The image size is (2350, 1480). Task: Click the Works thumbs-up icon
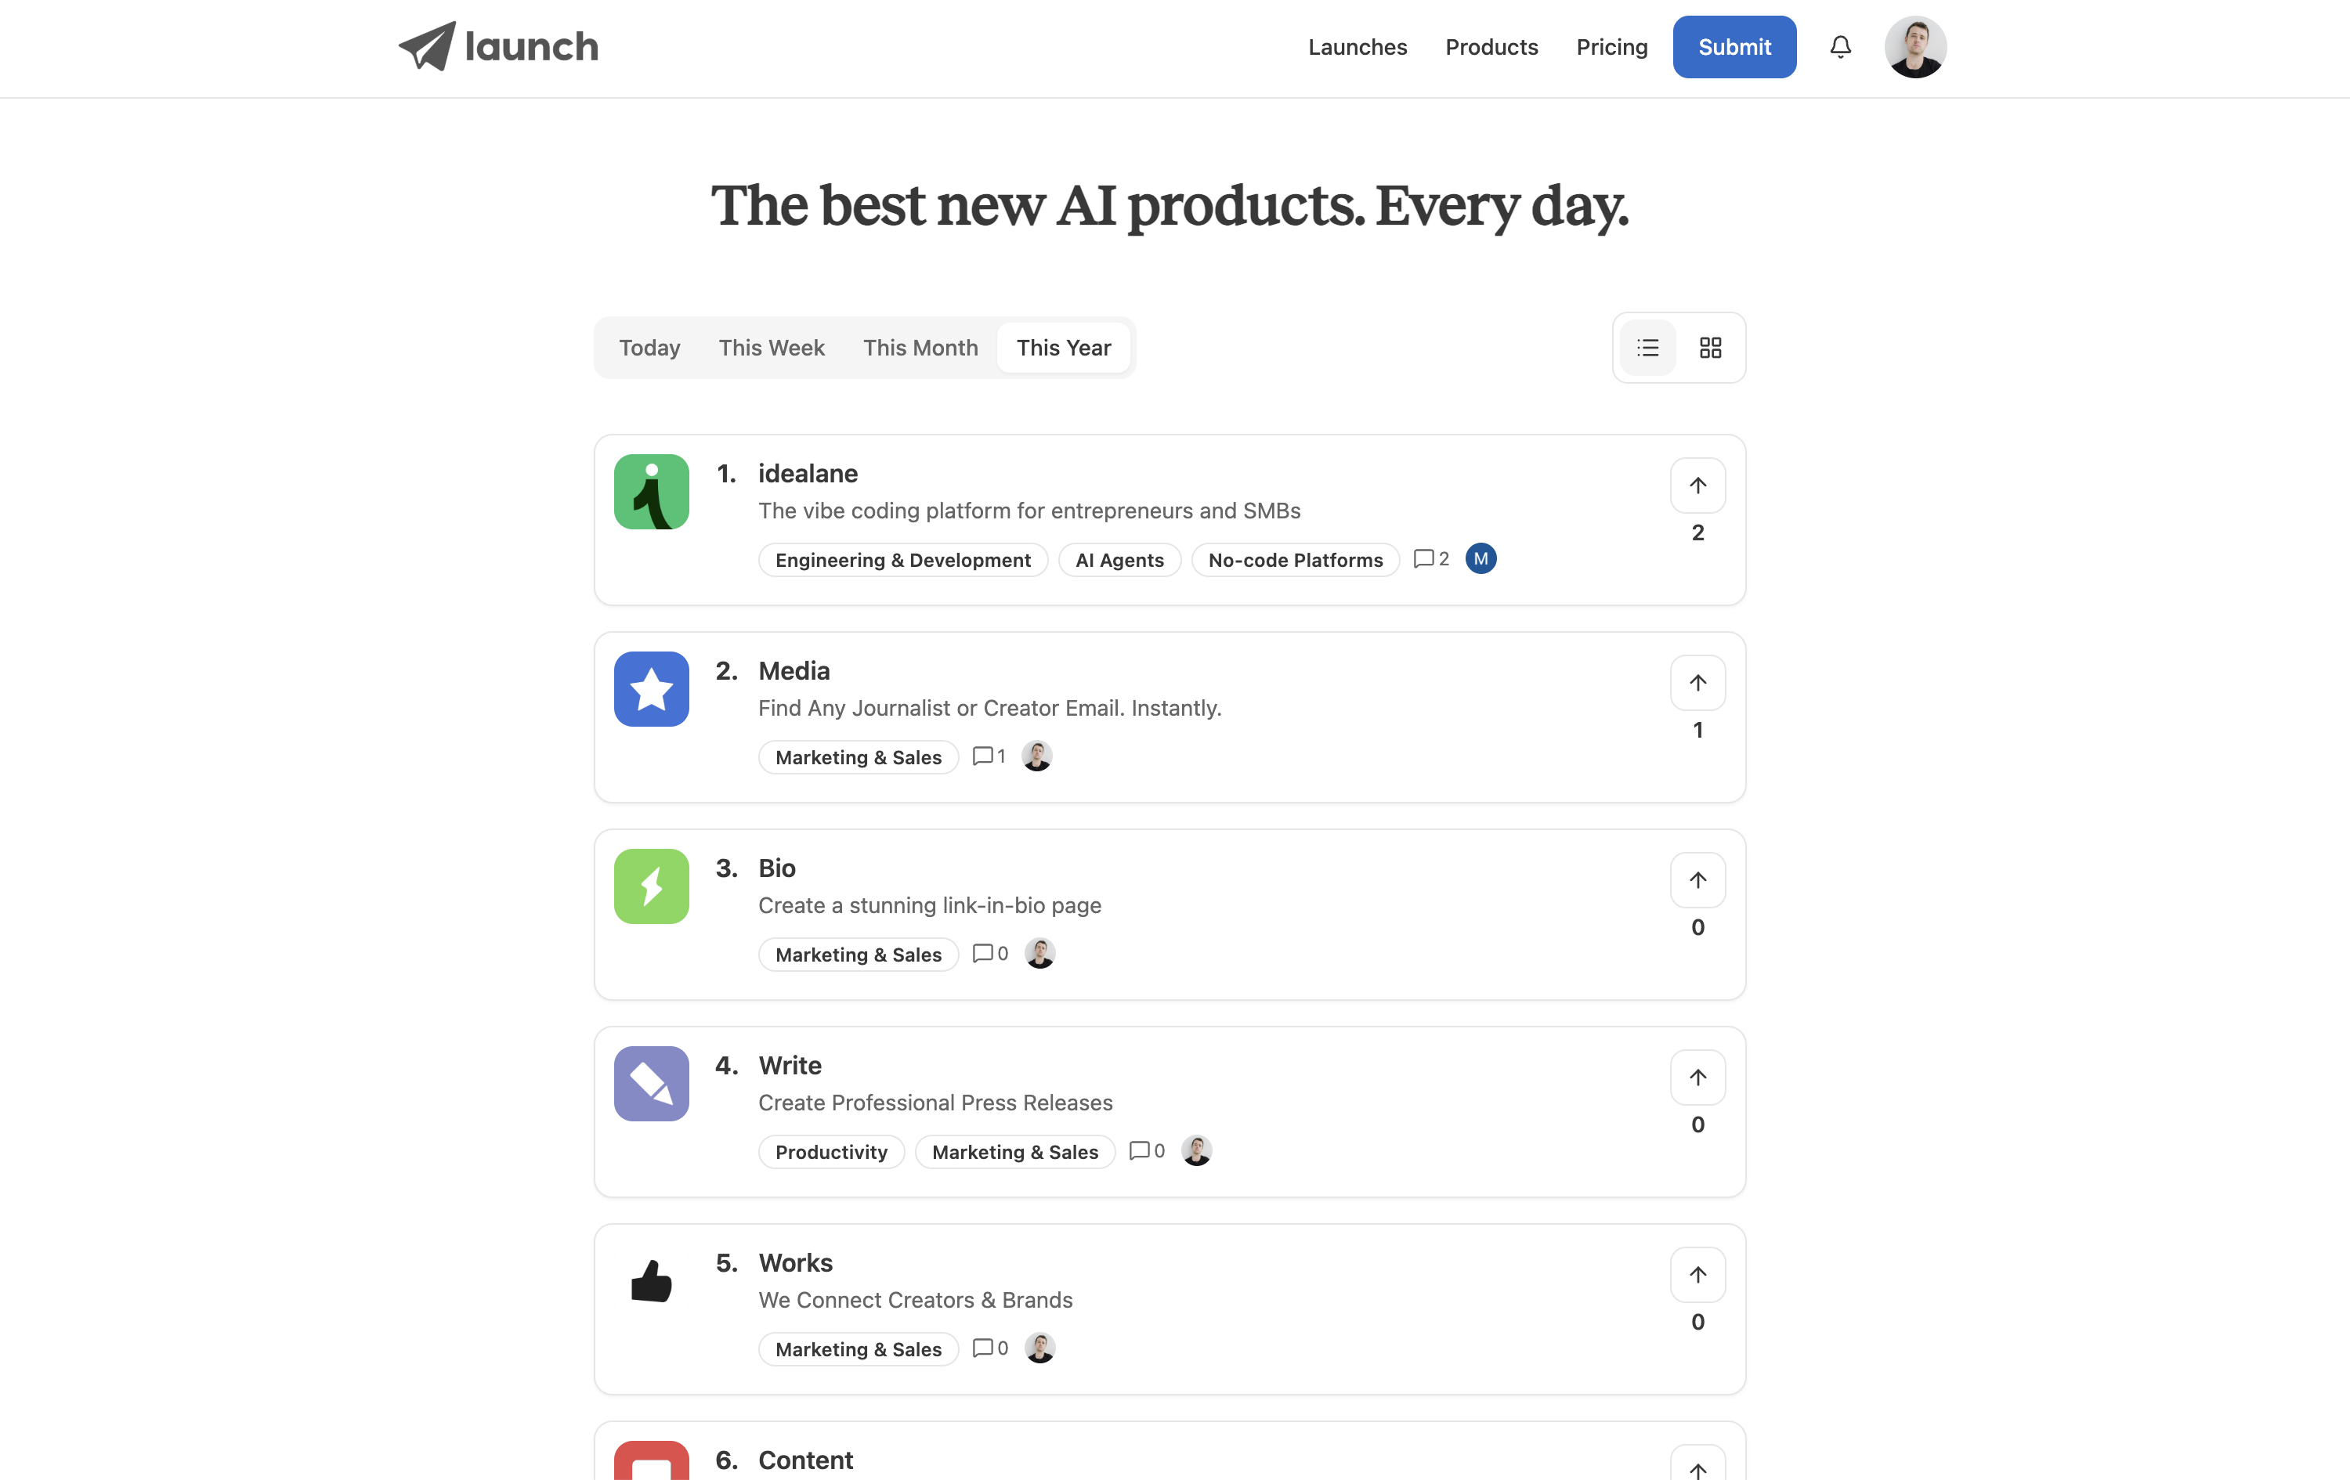650,1280
